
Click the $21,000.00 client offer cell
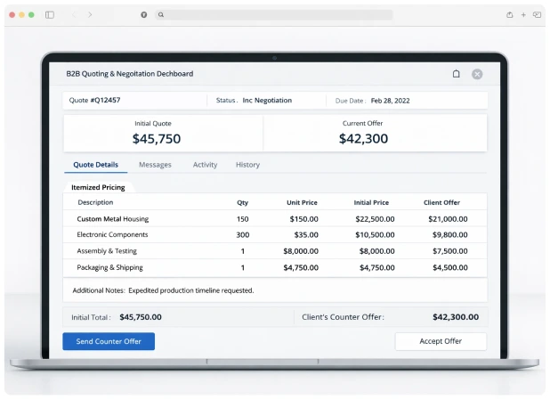(x=448, y=219)
